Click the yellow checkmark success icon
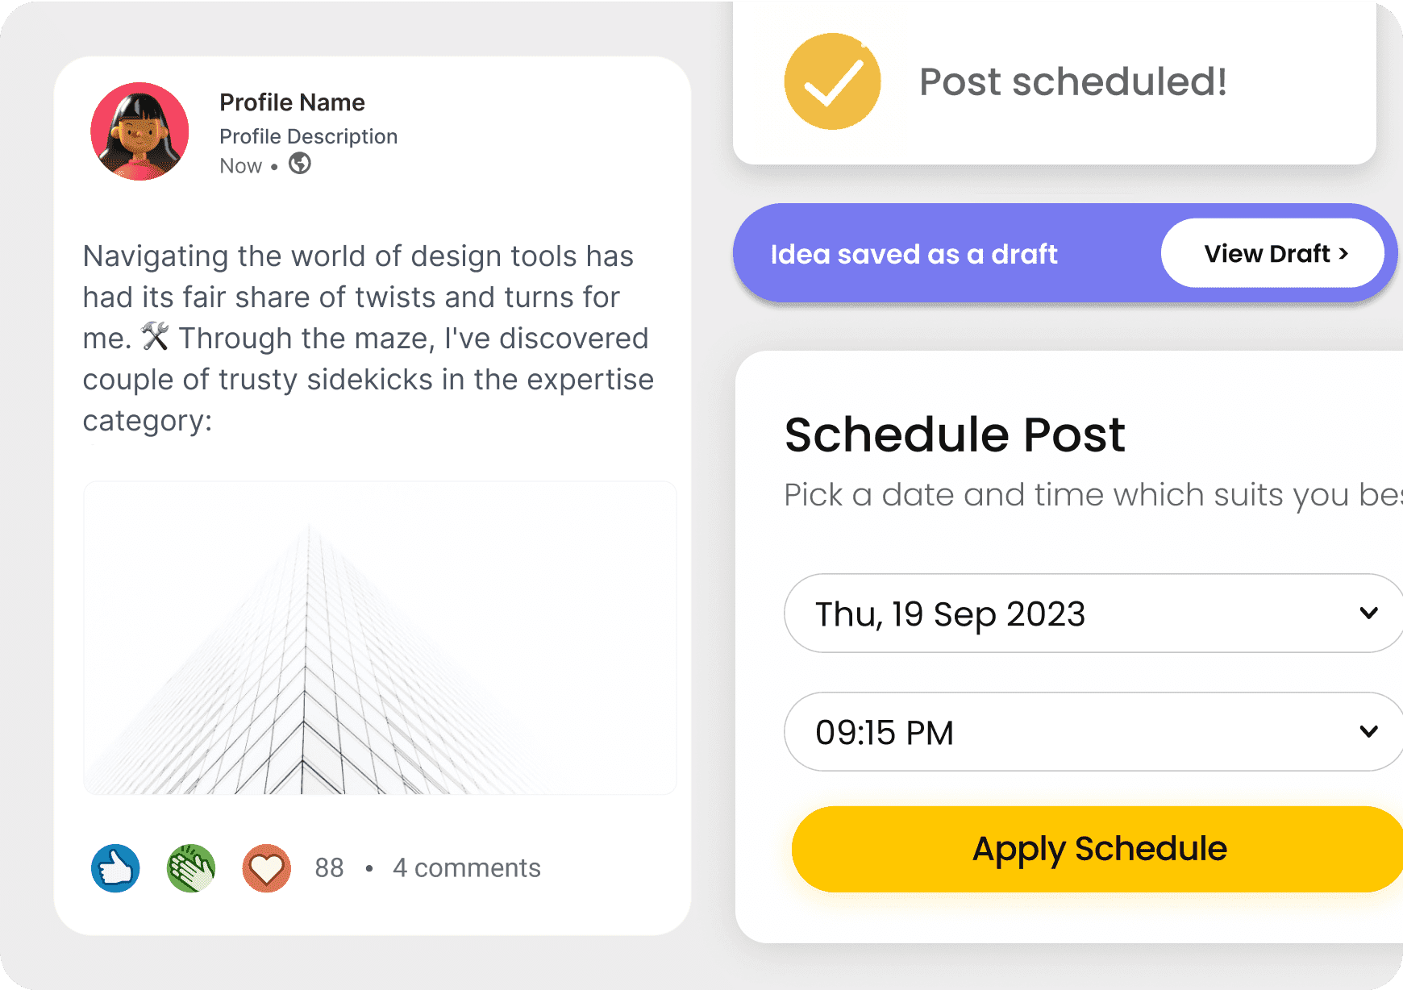Image resolution: width=1403 pixels, height=990 pixels. (832, 81)
